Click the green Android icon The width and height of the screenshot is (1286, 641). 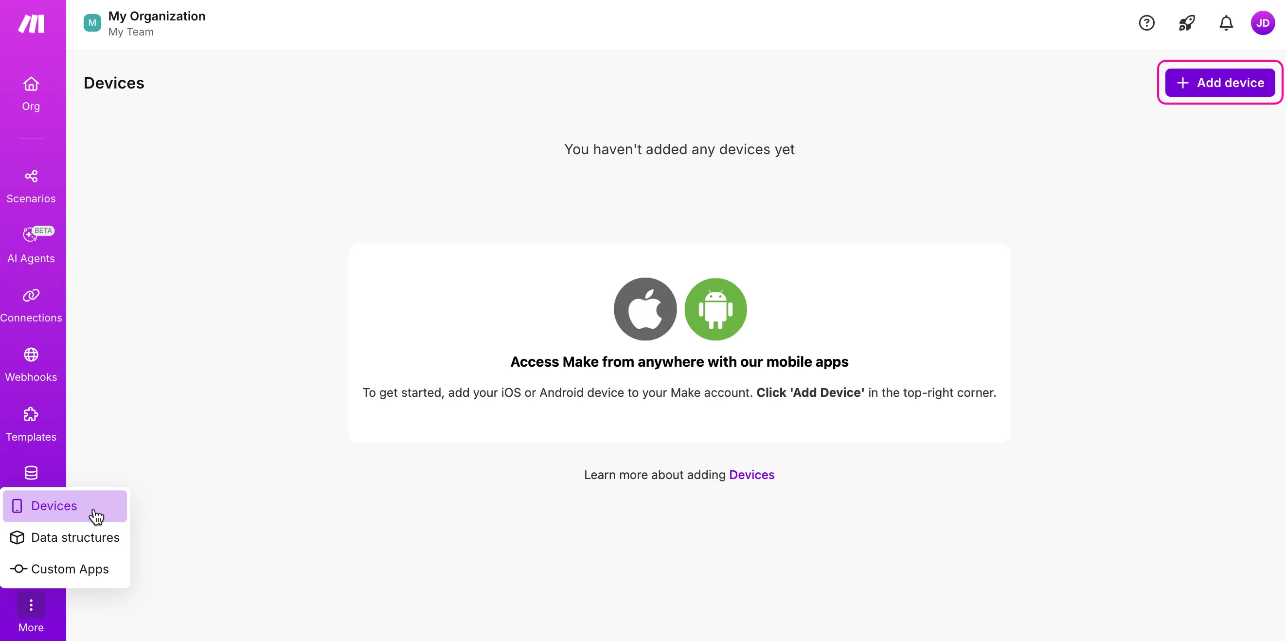[715, 309]
